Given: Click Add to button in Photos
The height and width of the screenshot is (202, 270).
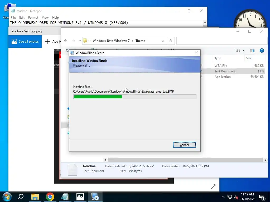Looking at the screenshot, I should click(x=53, y=41).
